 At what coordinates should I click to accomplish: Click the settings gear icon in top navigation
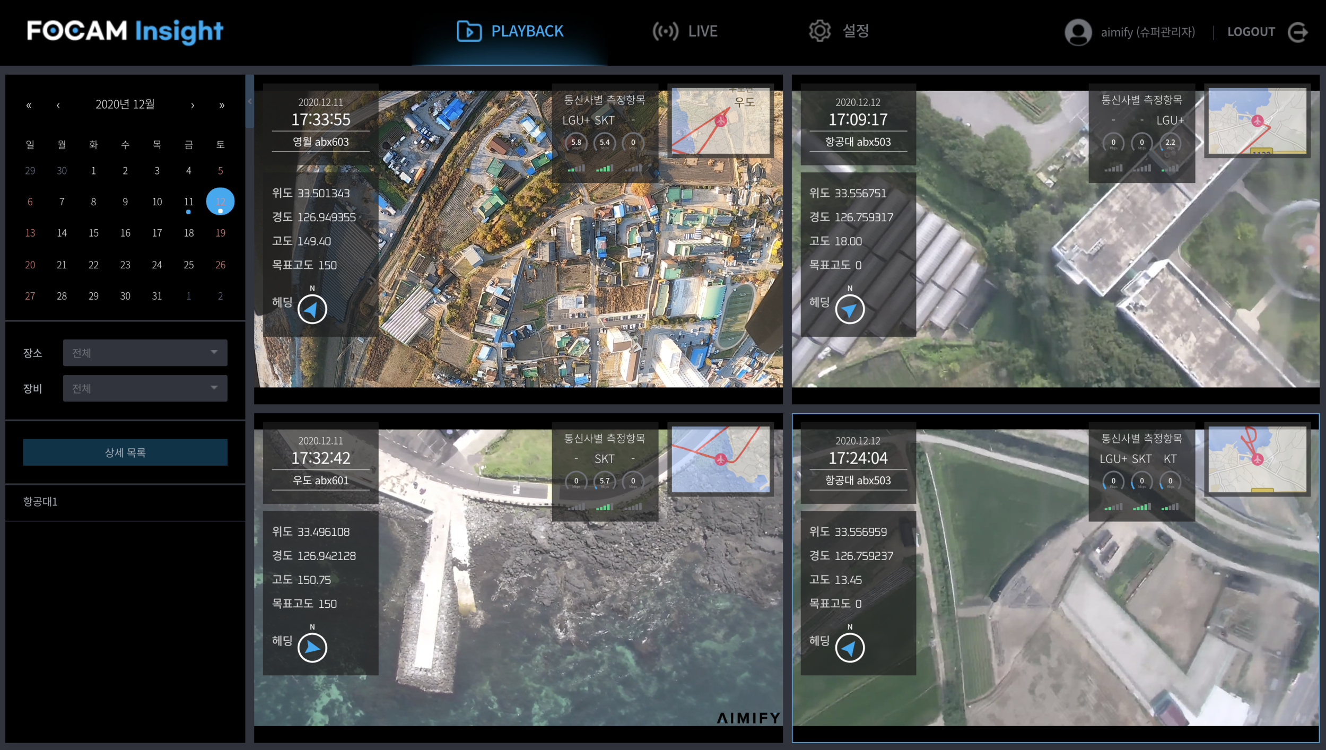[x=820, y=31]
